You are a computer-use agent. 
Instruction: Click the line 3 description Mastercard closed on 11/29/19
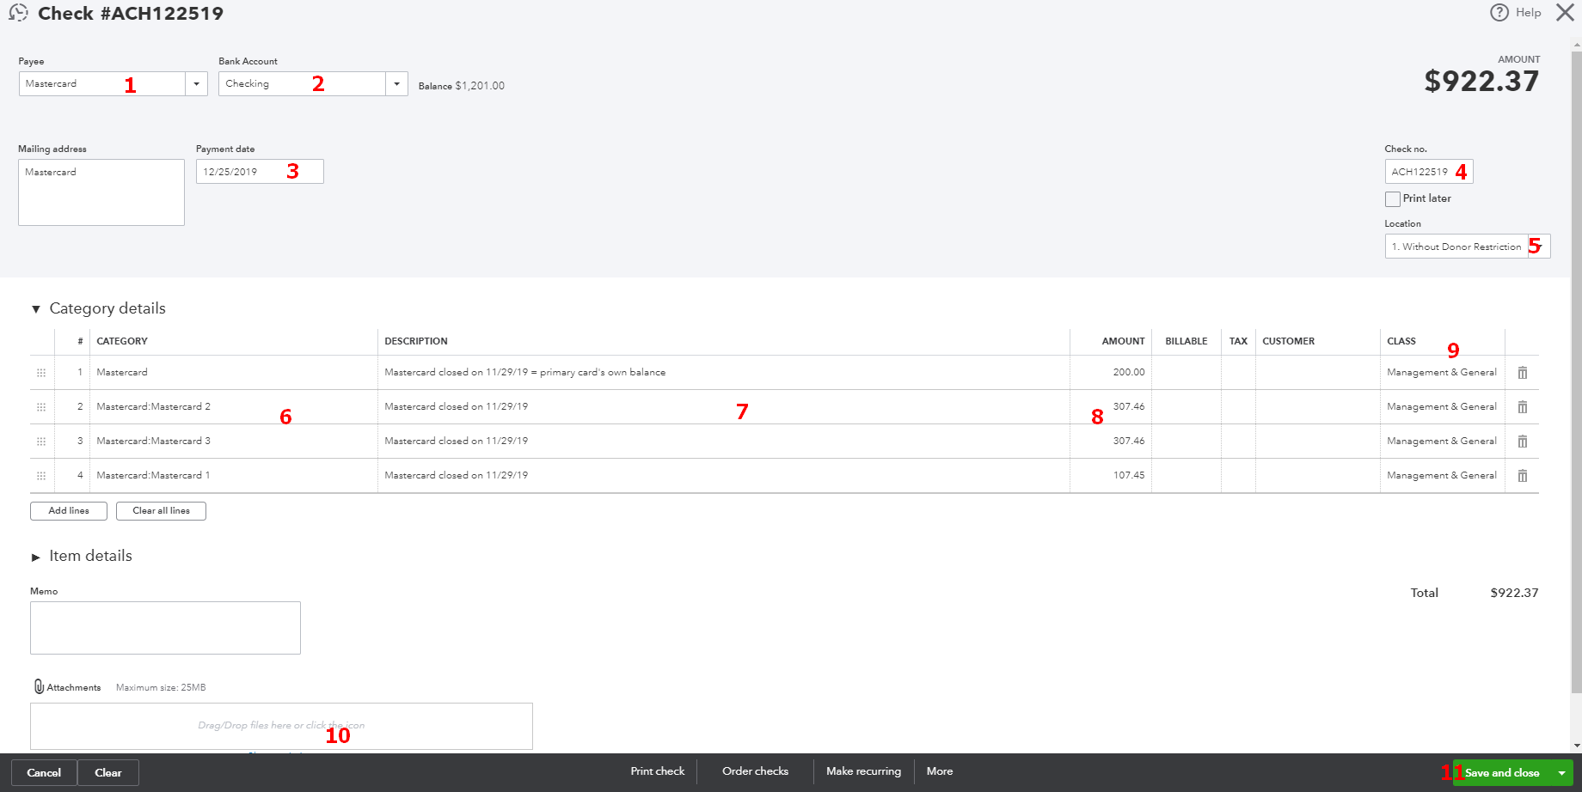(724, 441)
